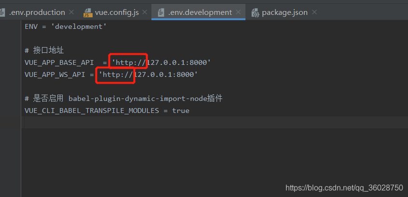This screenshot has height=197, width=408.
Task: Click the ENV = 'development' line
Action: point(66,26)
